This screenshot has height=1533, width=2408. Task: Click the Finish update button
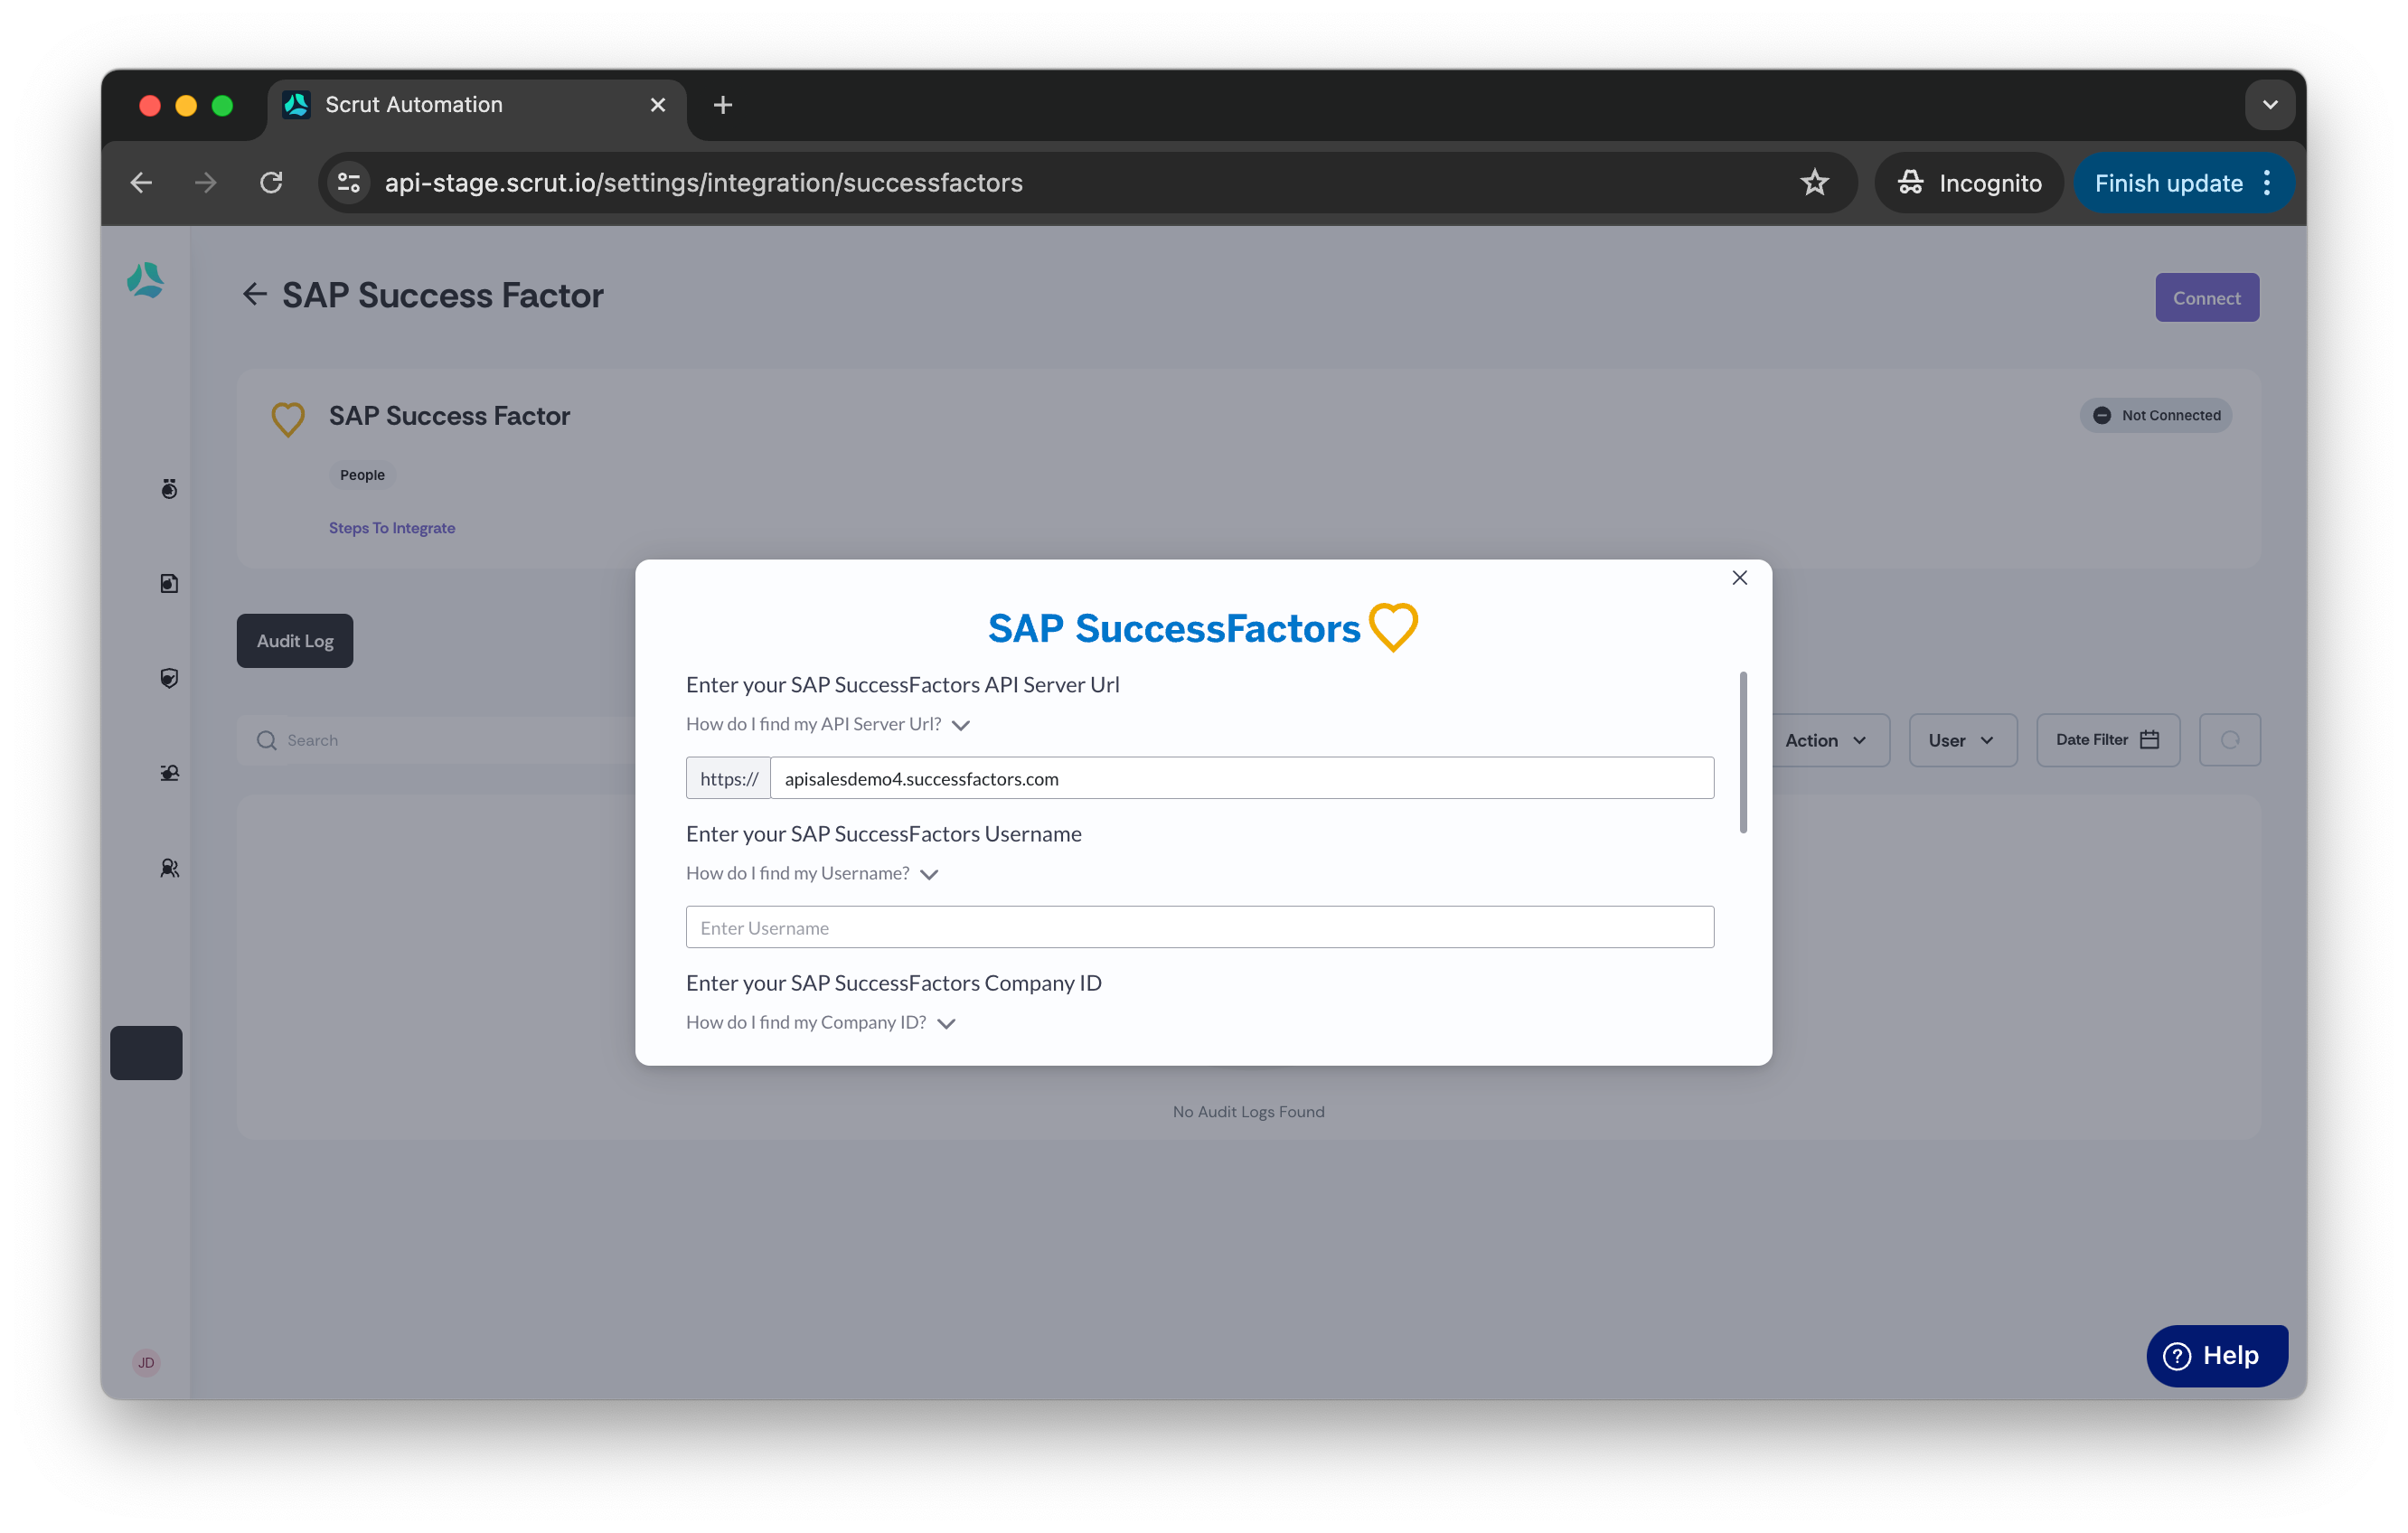[x=2168, y=183]
